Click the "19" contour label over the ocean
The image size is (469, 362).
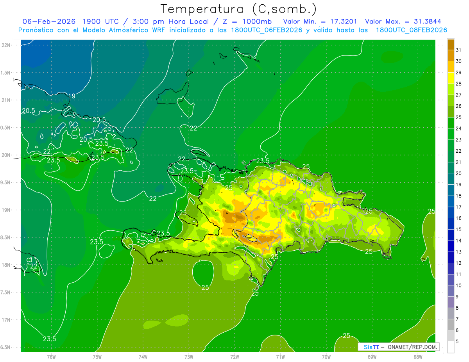72,96
